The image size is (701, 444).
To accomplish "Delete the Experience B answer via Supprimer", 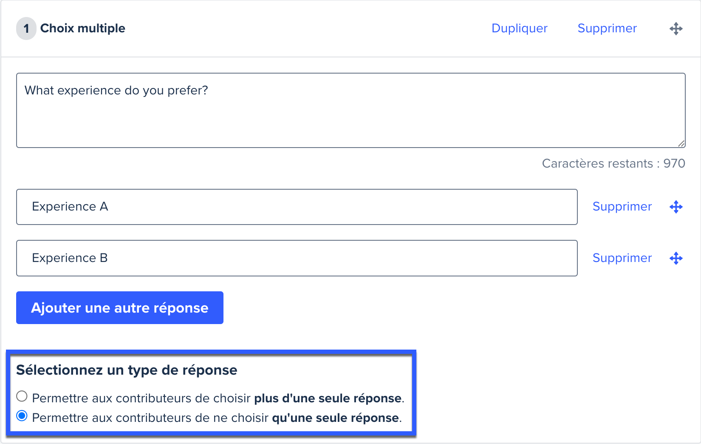I will tap(622, 258).
